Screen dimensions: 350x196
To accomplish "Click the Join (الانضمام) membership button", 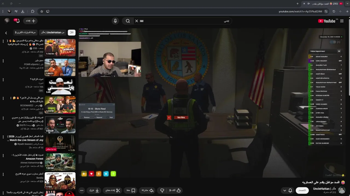I will (302, 190).
